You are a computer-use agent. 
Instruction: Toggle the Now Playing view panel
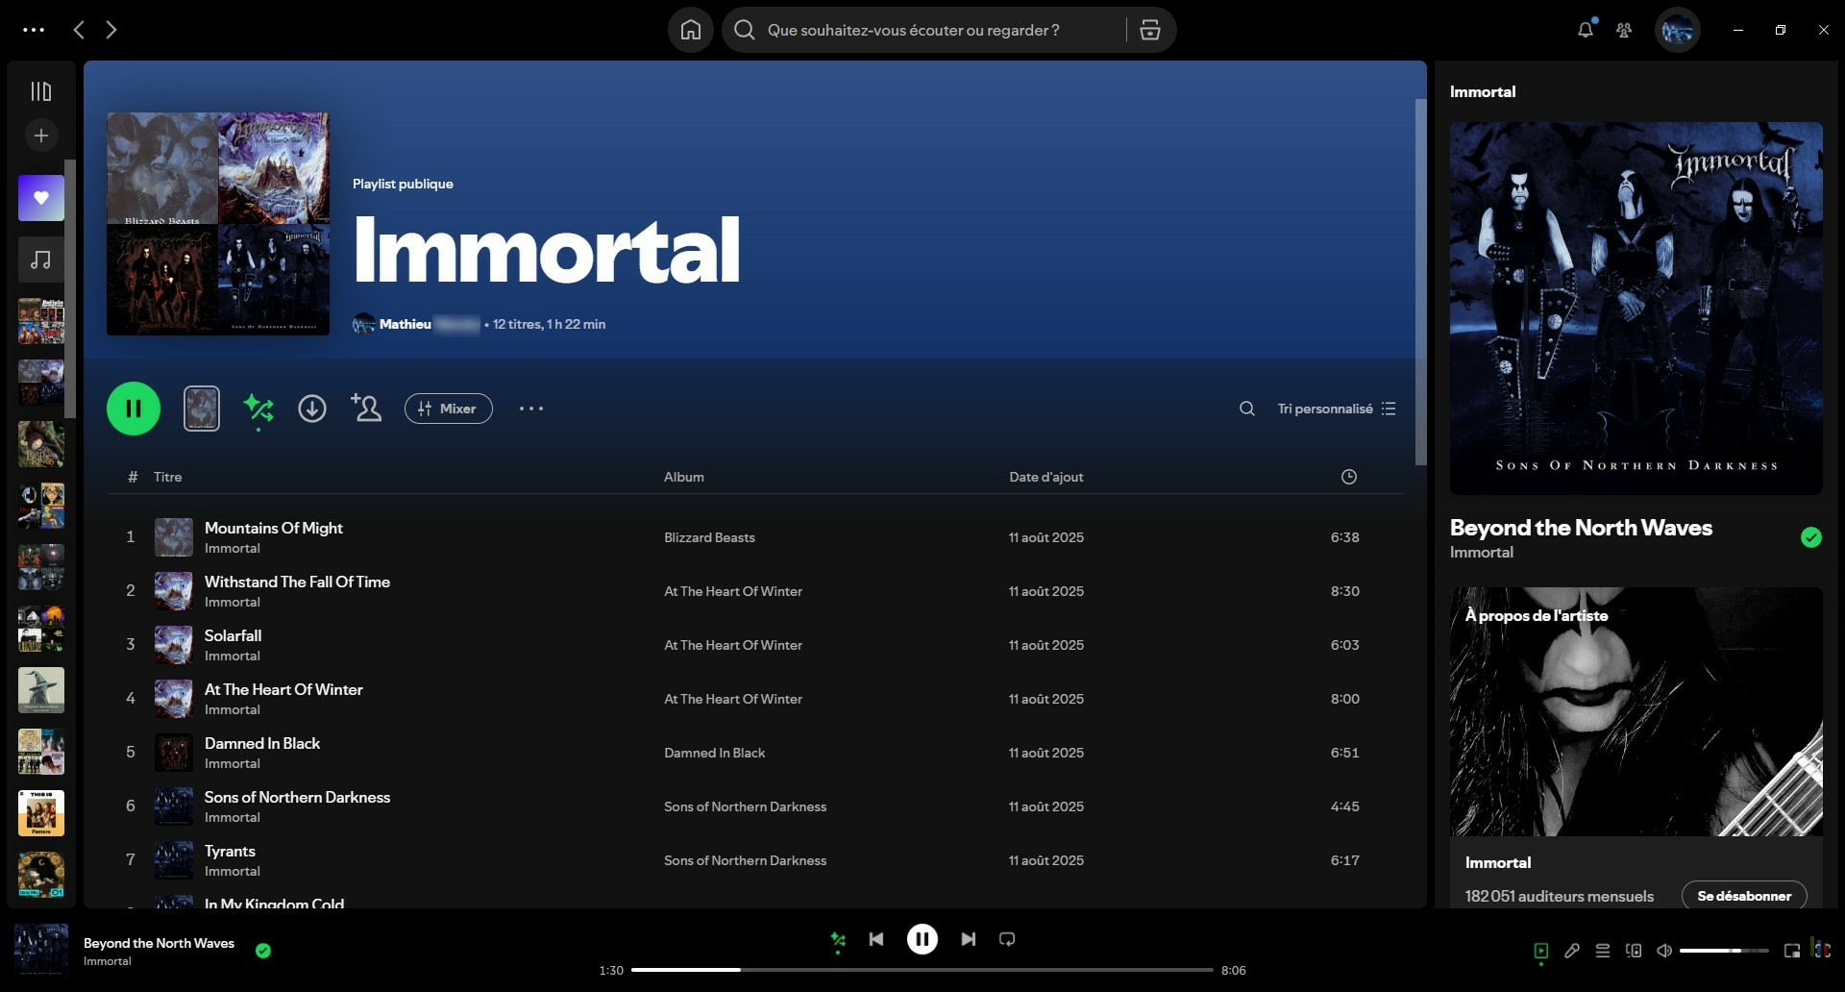tap(1541, 951)
